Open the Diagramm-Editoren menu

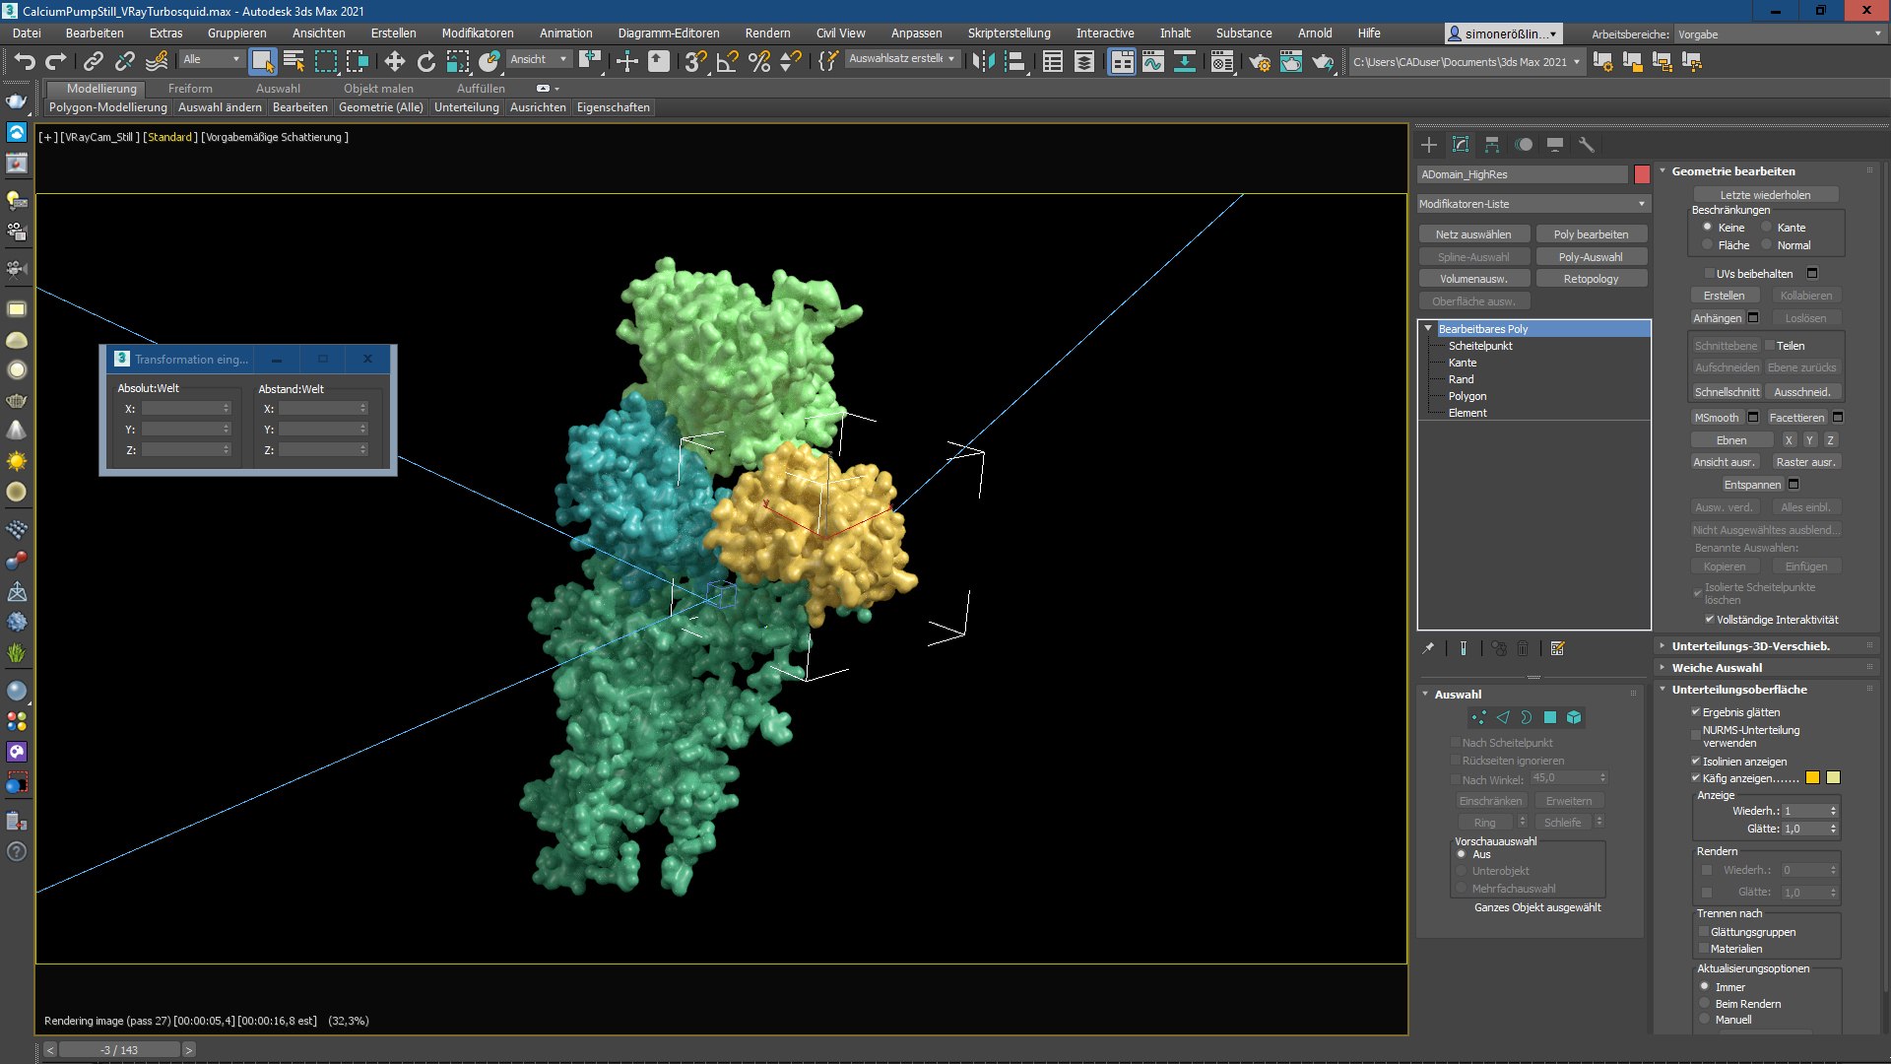[669, 33]
